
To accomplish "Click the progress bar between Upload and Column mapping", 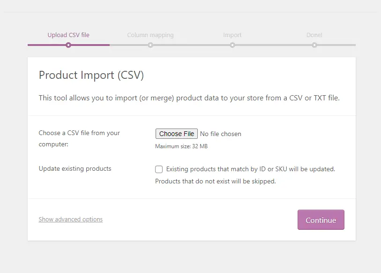I will point(110,45).
